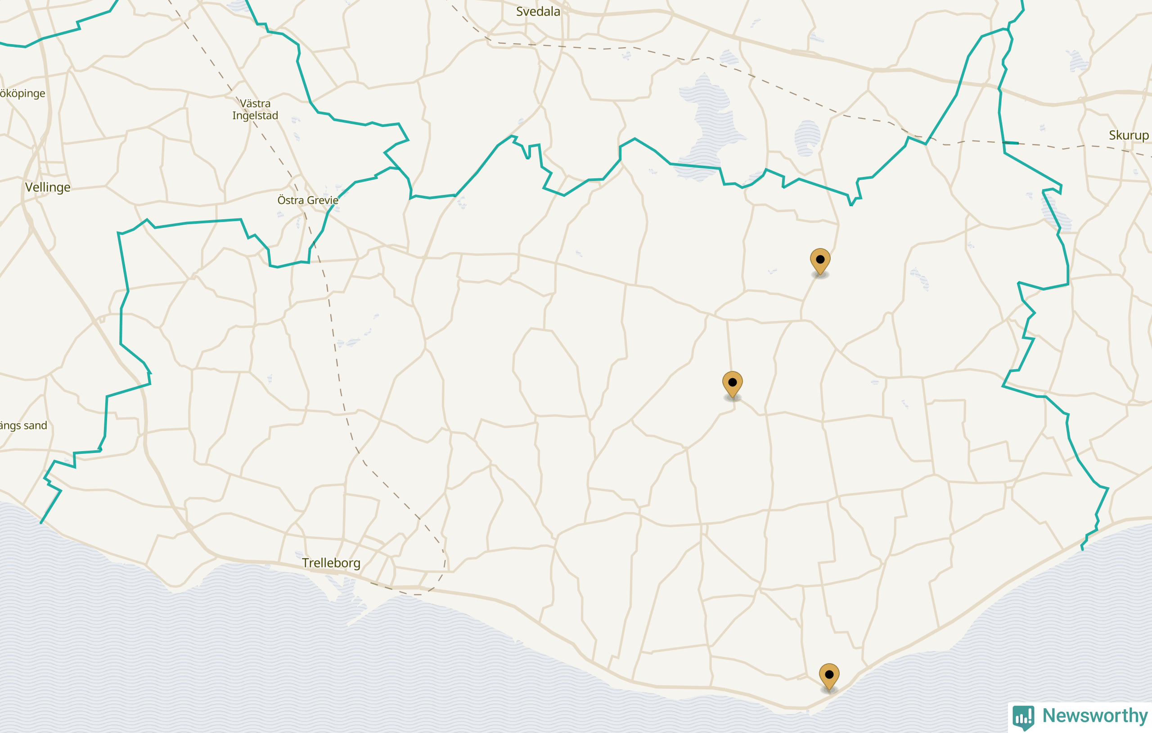1152x733 pixels.
Task: Click the 'ängs sand' label near the west coast
Action: 23,425
